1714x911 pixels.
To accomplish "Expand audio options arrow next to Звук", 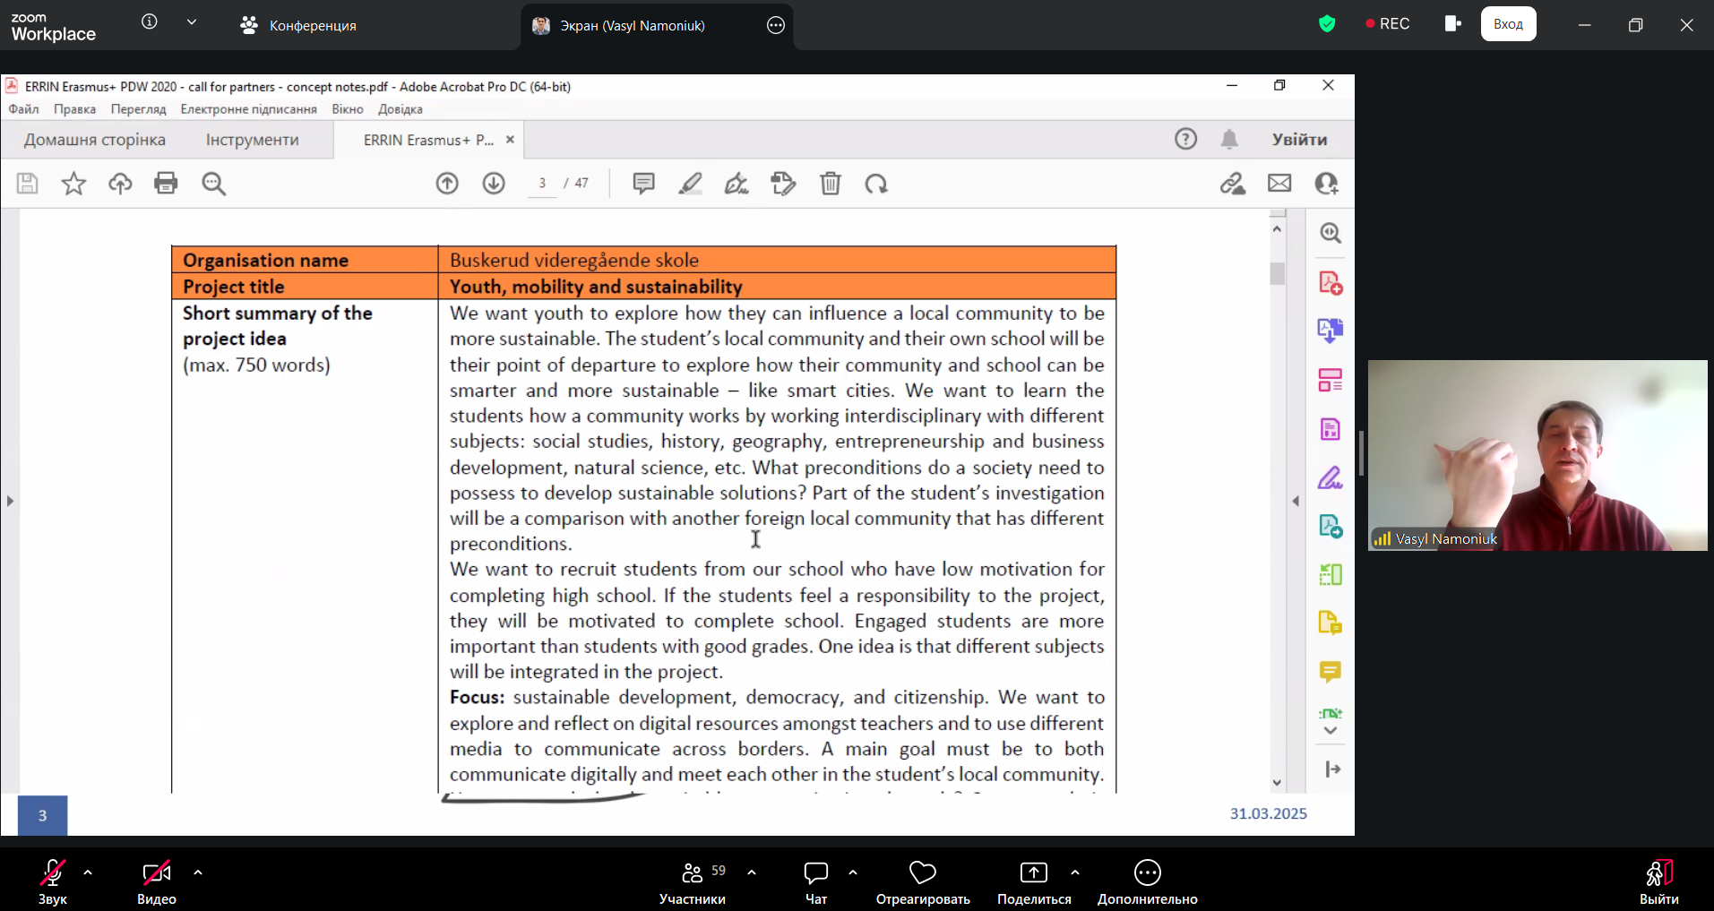I will click(x=88, y=872).
